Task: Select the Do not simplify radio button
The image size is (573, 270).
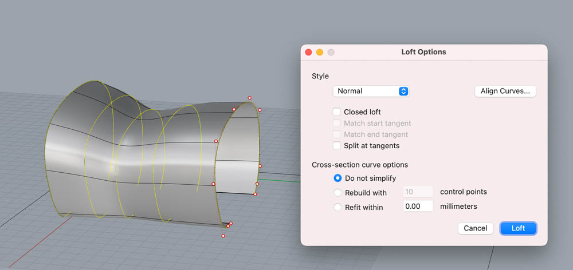Action: point(338,178)
